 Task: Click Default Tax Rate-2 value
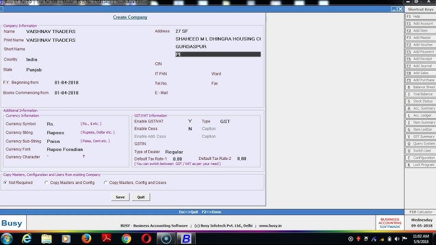click(x=242, y=159)
